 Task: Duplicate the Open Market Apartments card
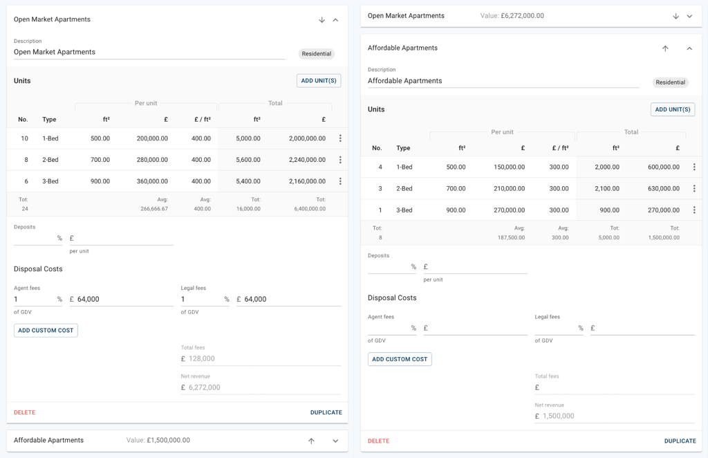326,412
